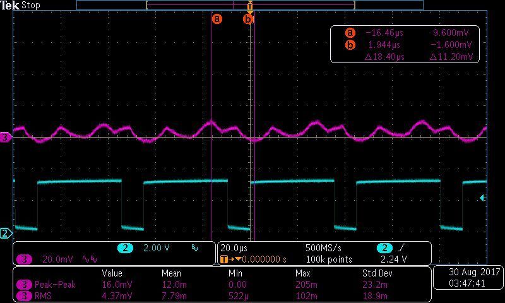Click the Tek logo
Viewport: 505px width, 303px height.
click(10, 5)
